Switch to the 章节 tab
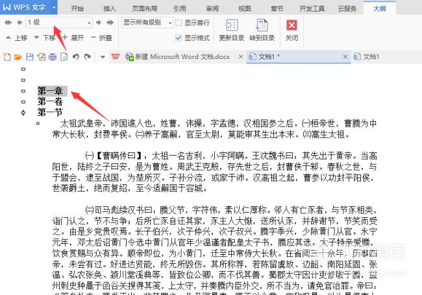The image size is (422, 295). tap(277, 8)
